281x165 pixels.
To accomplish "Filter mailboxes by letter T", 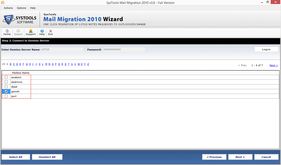I will click(x=68, y=64).
